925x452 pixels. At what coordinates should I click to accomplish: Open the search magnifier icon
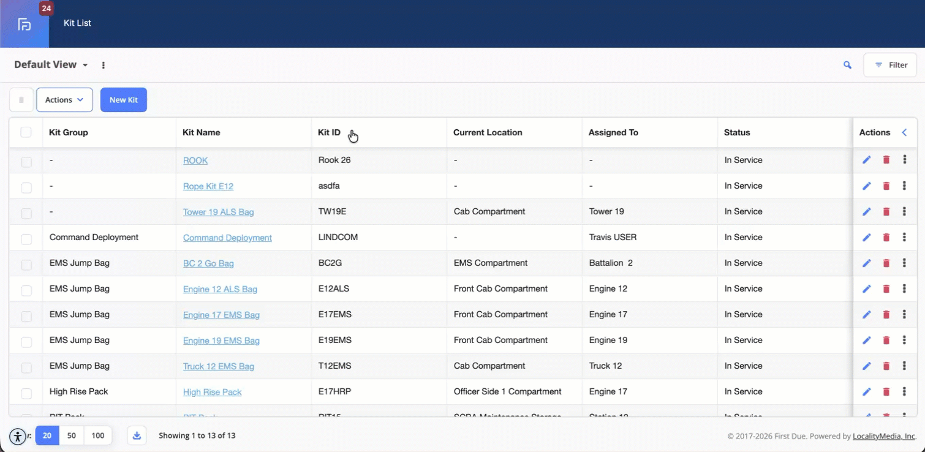[847, 65]
